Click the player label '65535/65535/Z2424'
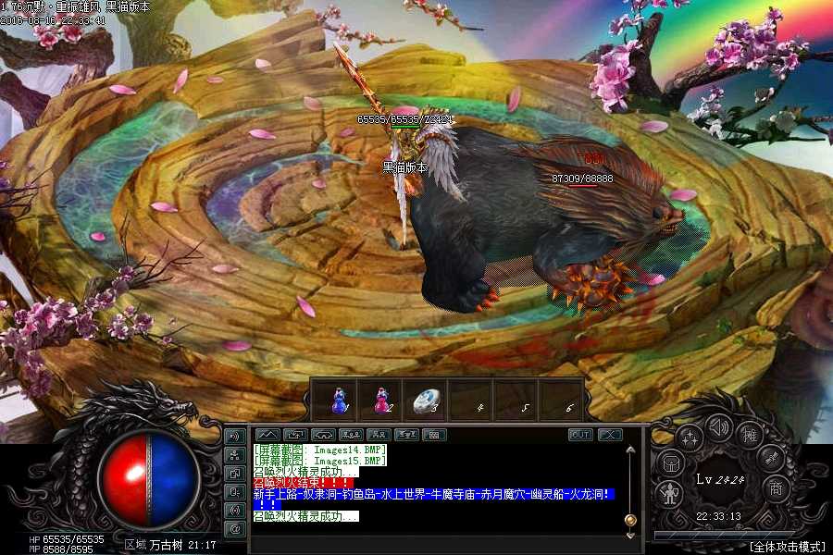 405,119
